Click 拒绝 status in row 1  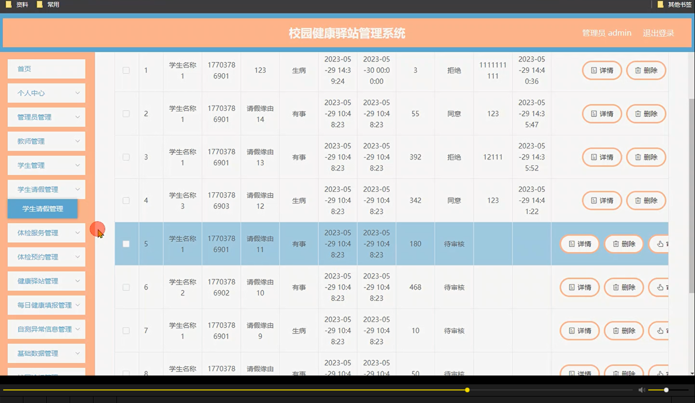[454, 71]
